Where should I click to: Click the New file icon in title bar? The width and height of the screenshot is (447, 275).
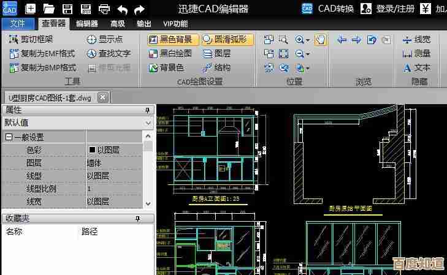click(x=31, y=9)
